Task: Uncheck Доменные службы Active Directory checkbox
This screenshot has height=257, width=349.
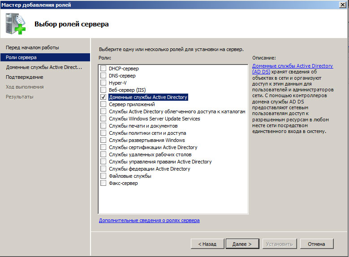Action: 103,97
